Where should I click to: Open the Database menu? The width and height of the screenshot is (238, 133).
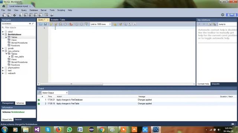click(x=34, y=10)
